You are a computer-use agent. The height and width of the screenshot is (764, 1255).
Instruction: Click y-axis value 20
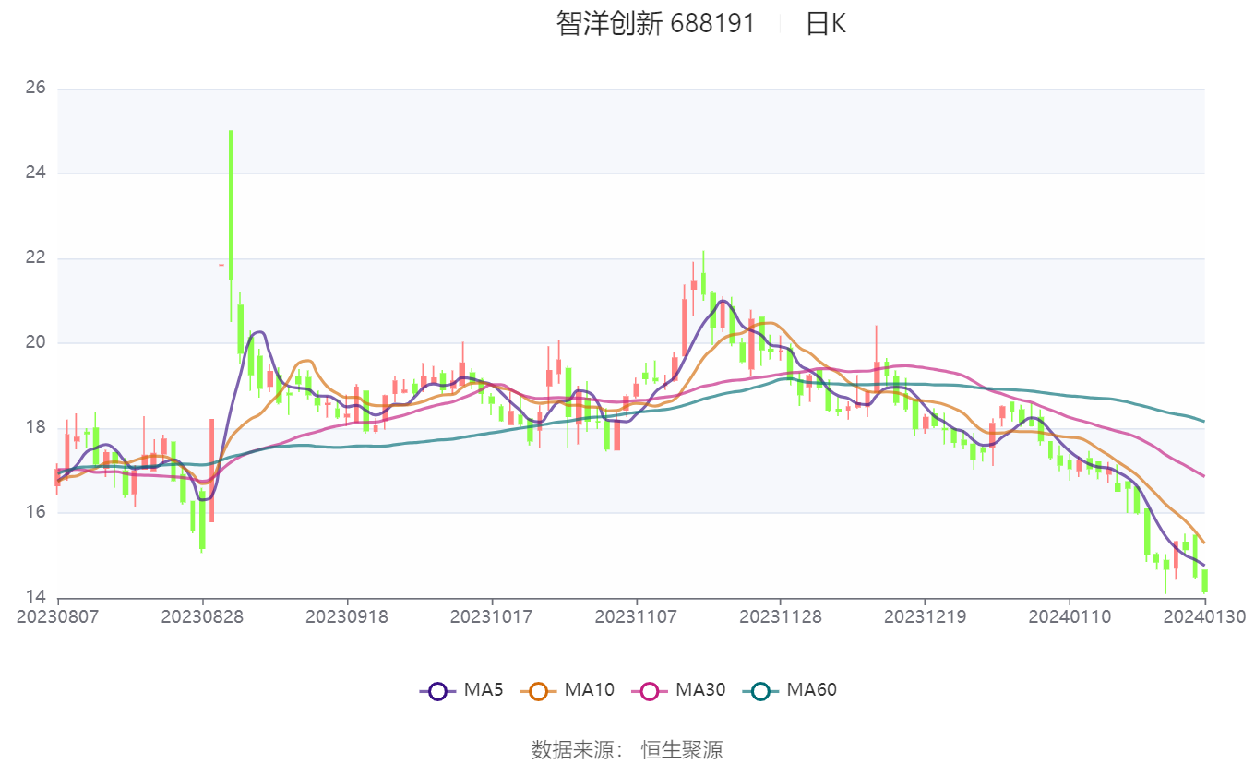pyautogui.click(x=36, y=343)
